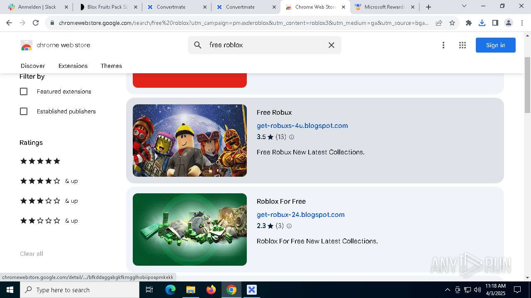Viewport: 531px width, 298px height.
Task: Open the notification center
Action: (517, 290)
